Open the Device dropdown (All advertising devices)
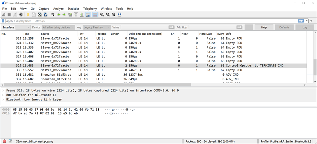Viewport: 317px width, 144px height. pos(59,27)
